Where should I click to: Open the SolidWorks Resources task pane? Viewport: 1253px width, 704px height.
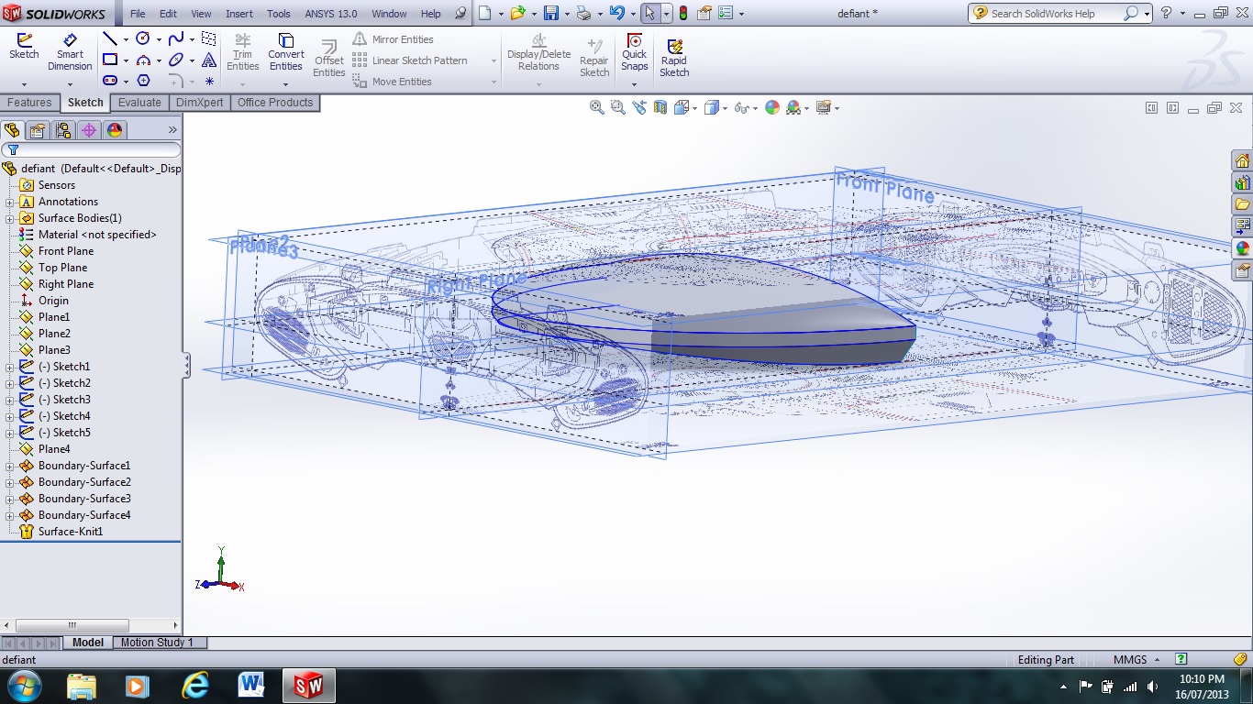click(x=1243, y=160)
